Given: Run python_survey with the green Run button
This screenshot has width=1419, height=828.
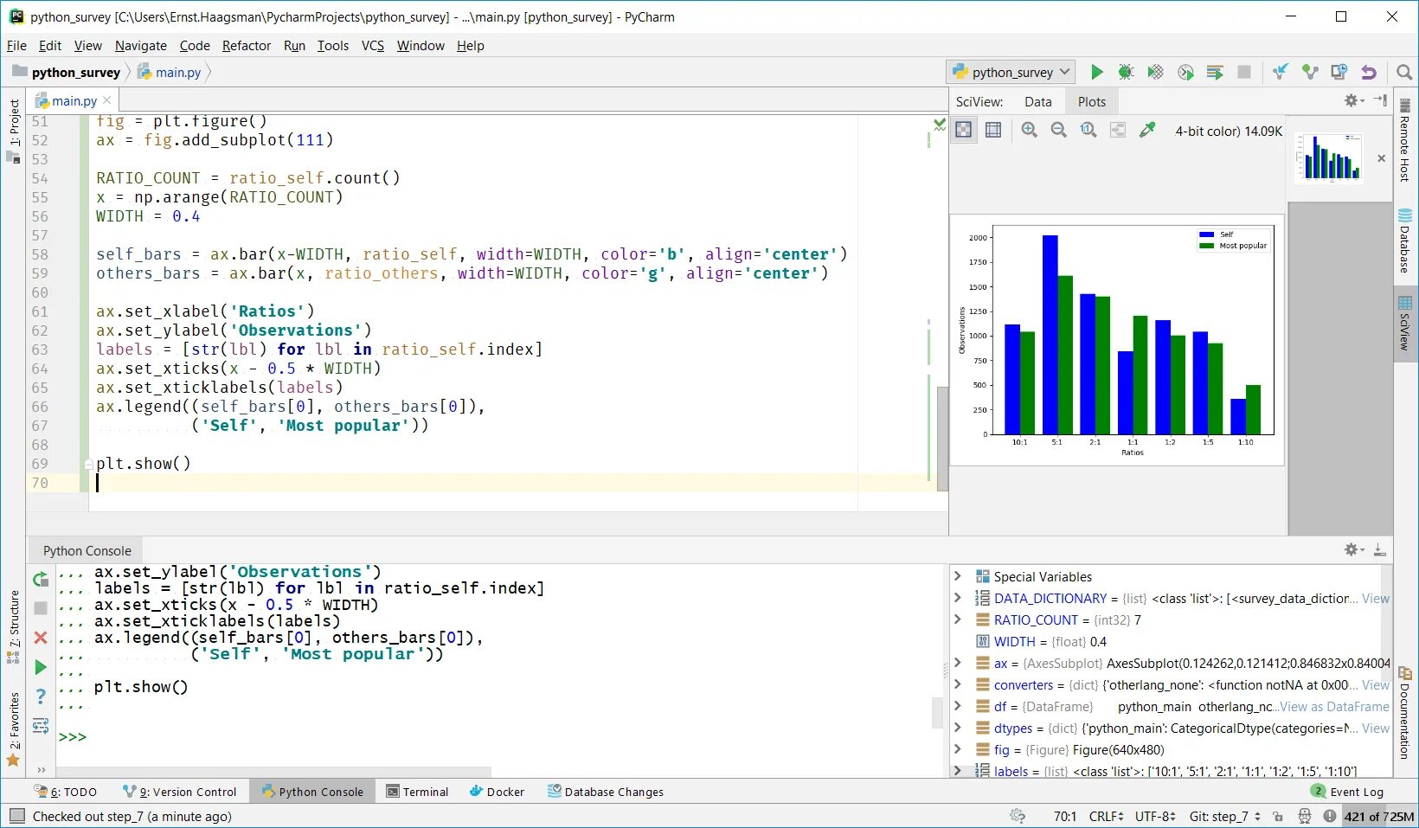Looking at the screenshot, I should (x=1096, y=73).
